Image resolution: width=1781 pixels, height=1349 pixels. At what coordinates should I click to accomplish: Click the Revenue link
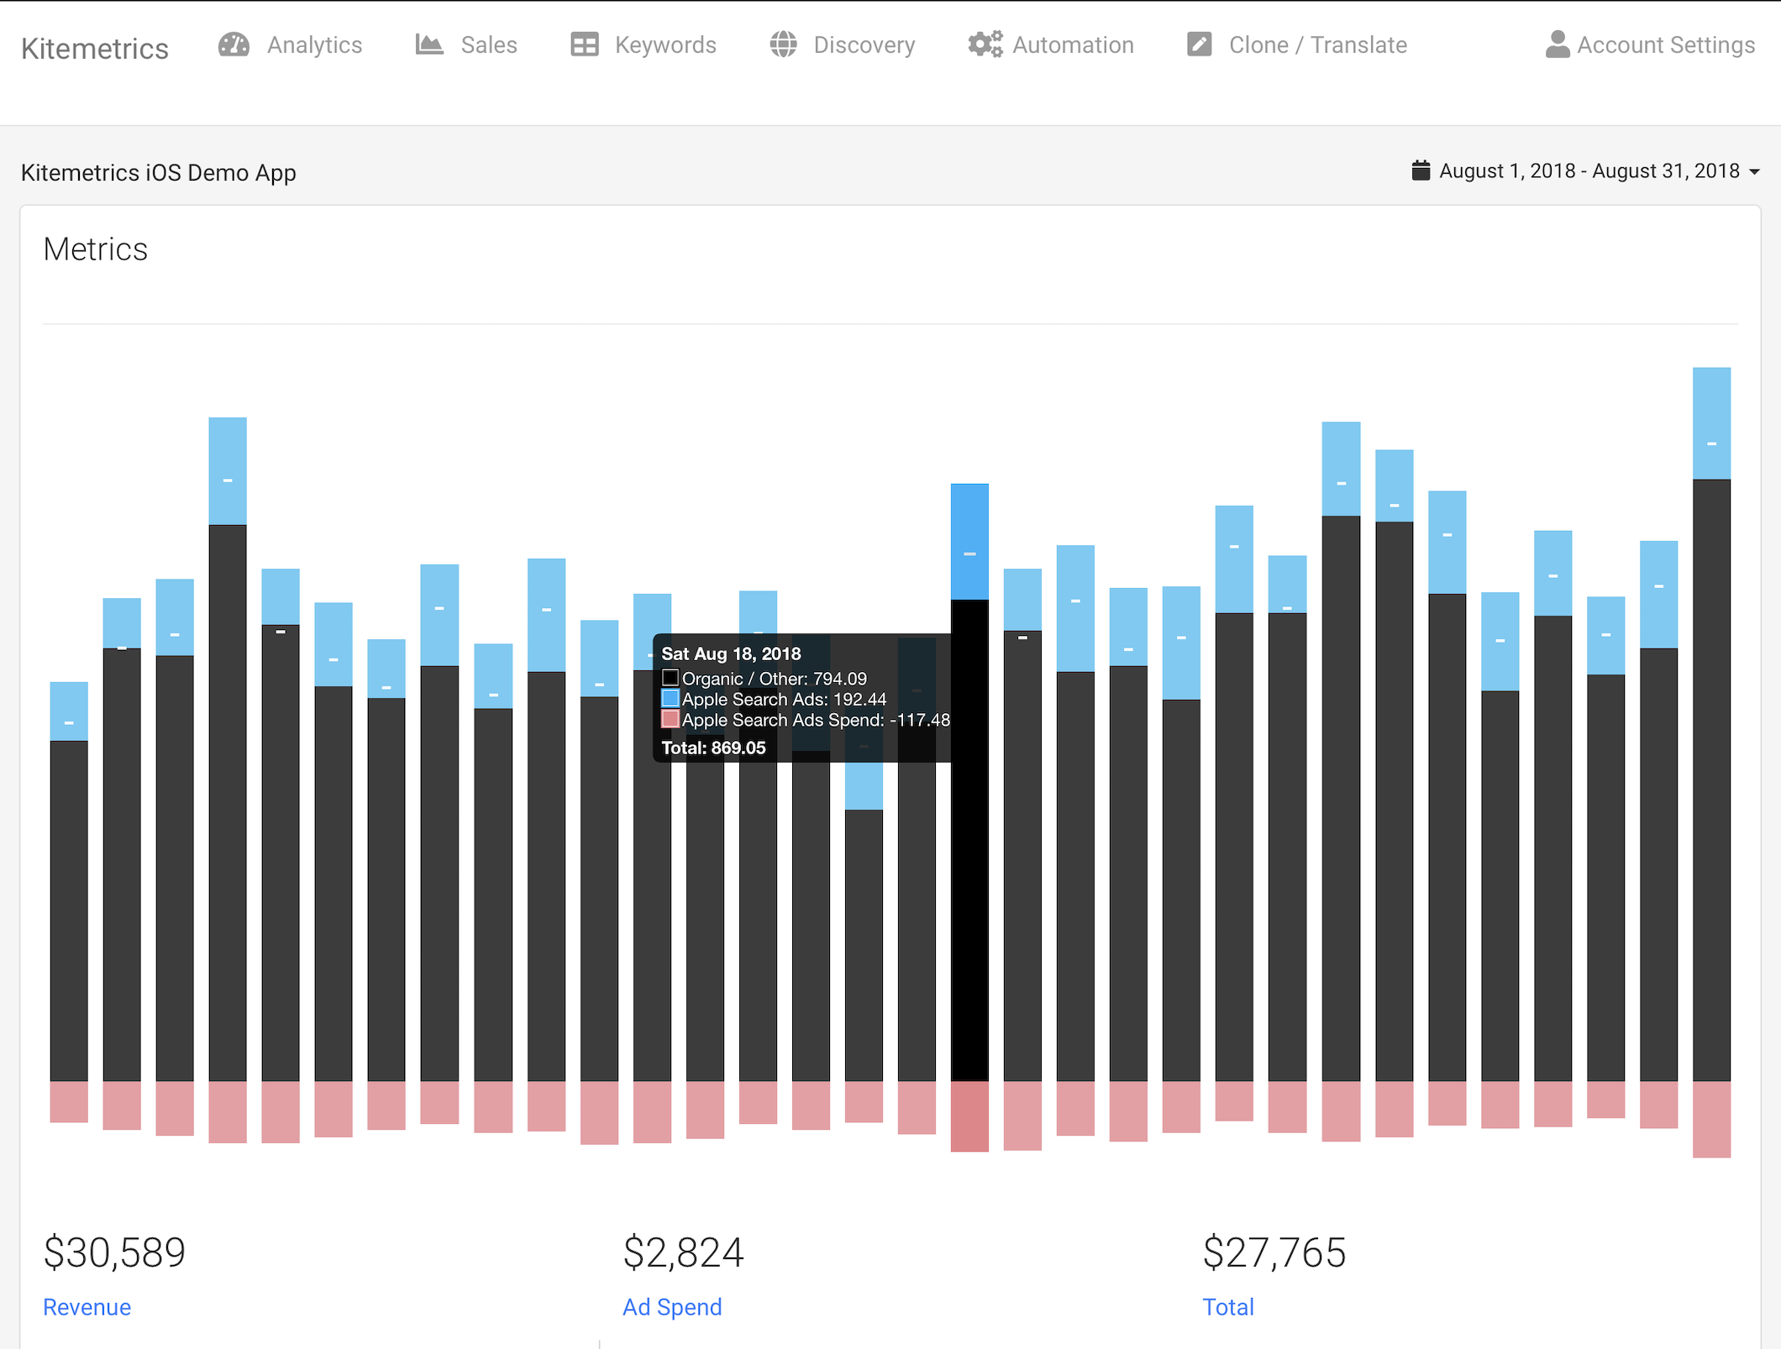pos(87,1307)
